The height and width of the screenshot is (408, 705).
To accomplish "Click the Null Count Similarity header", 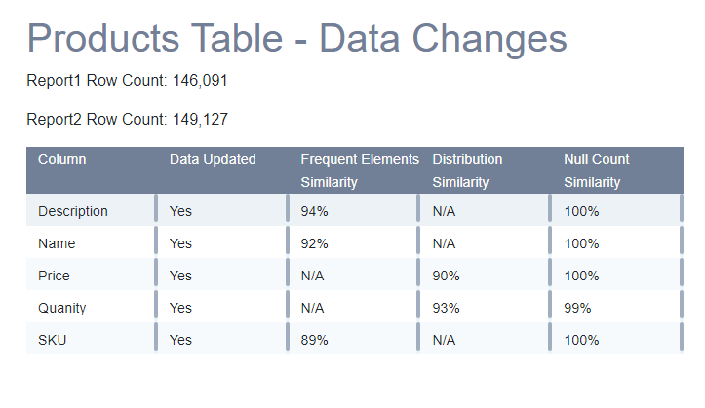I will click(x=597, y=170).
